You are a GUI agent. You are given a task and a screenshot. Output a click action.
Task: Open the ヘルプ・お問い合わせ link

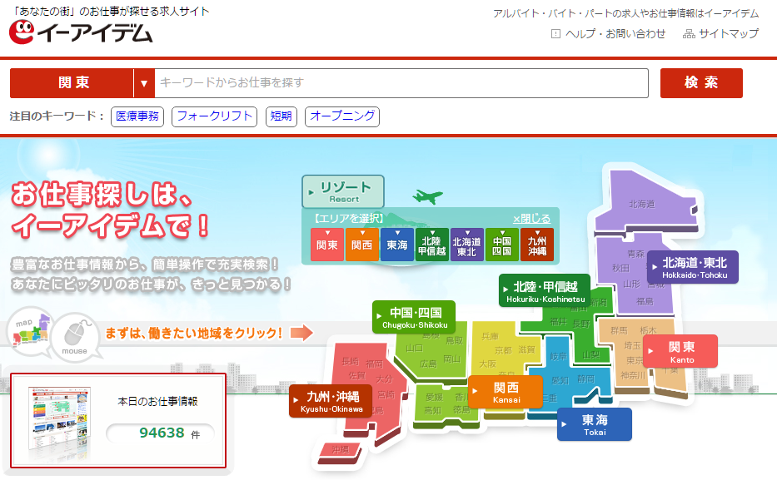(615, 33)
